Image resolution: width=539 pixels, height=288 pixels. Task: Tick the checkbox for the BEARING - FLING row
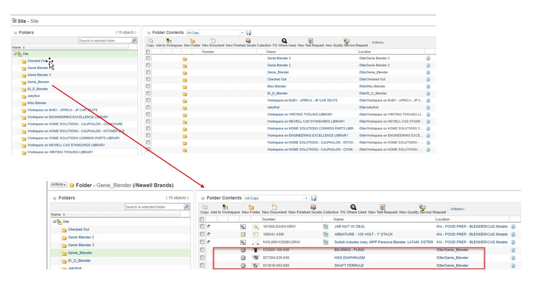202,250
